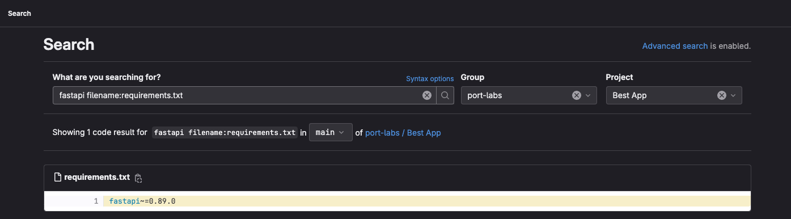Click the file icon beside requirements.txt

(x=57, y=177)
